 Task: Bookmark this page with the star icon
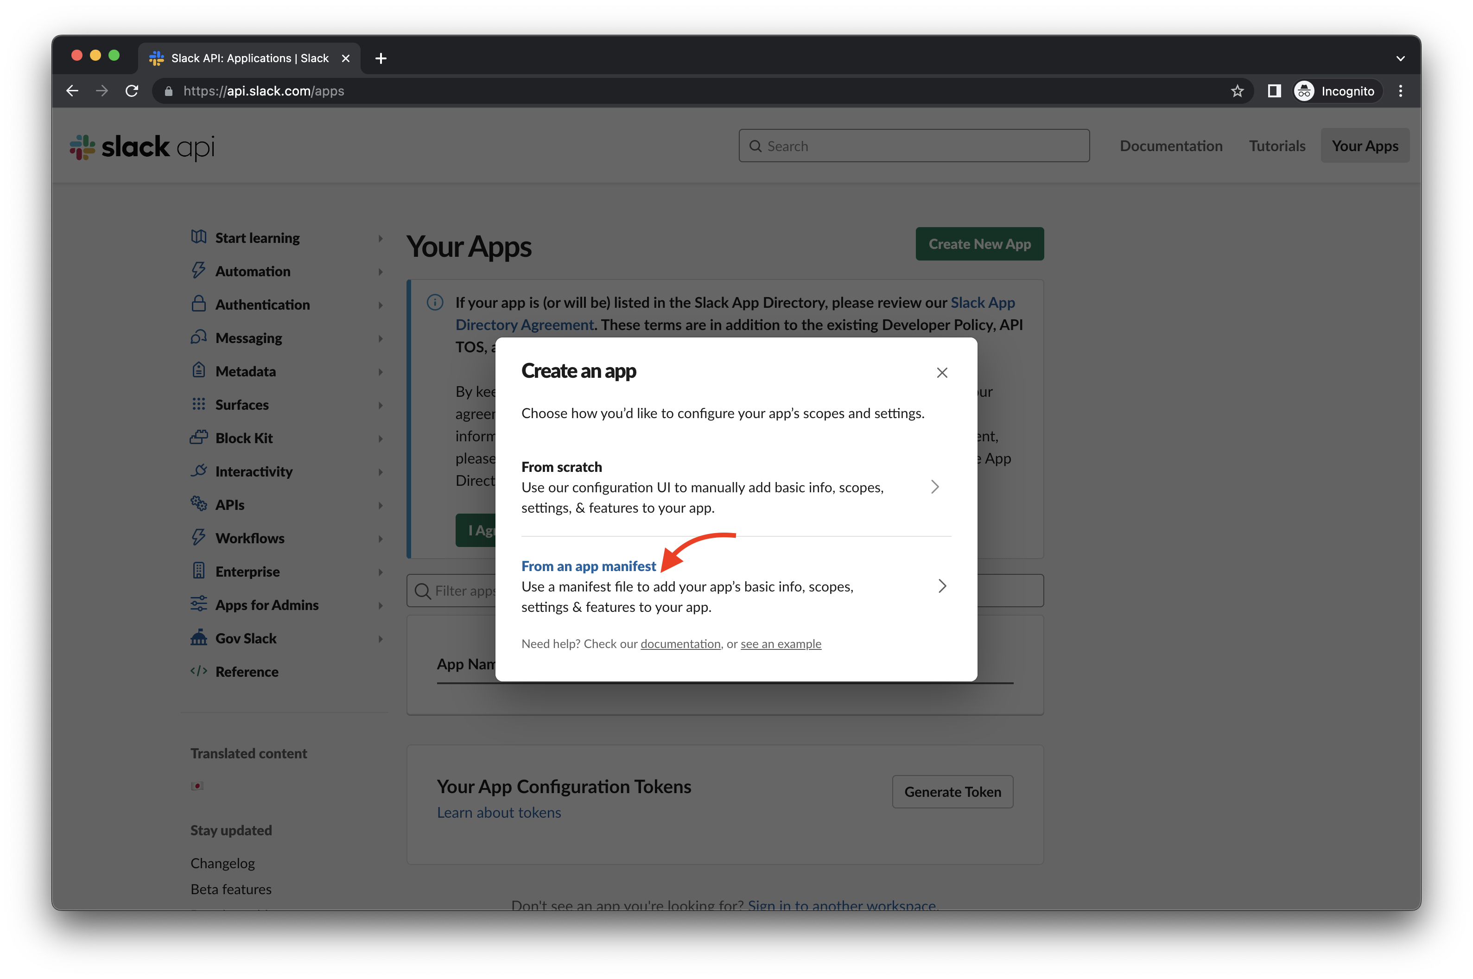(x=1237, y=91)
